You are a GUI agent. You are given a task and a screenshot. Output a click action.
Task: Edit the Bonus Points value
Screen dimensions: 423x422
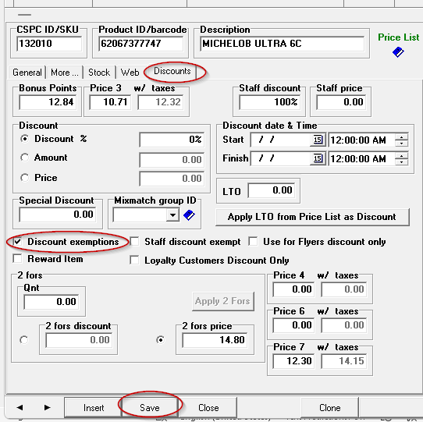point(48,102)
